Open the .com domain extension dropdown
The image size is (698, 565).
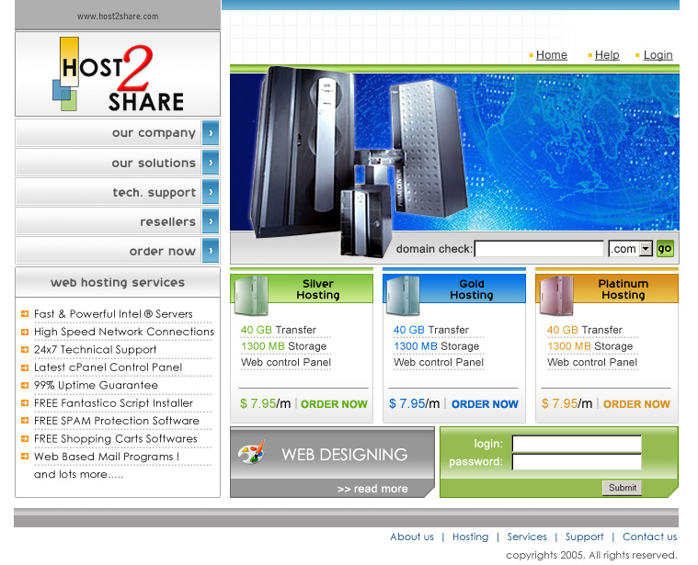(x=646, y=249)
